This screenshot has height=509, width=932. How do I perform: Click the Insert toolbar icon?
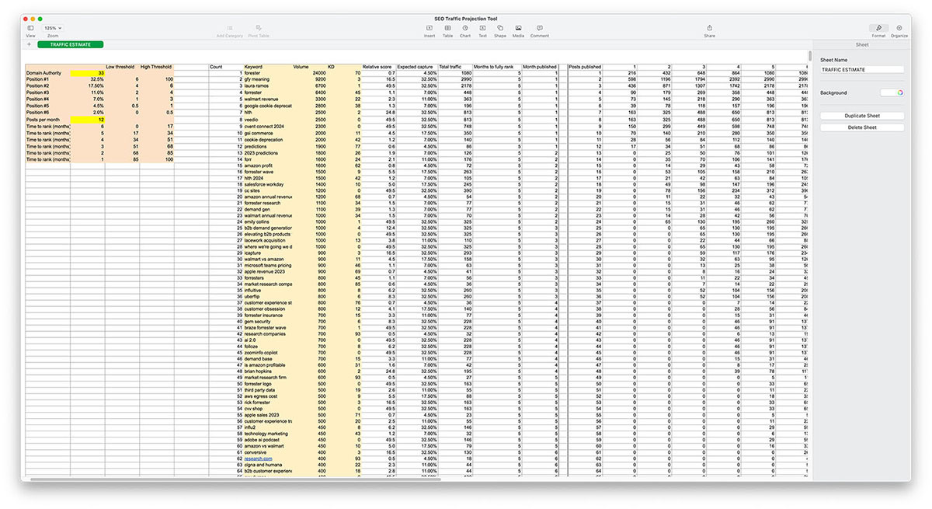click(x=429, y=28)
